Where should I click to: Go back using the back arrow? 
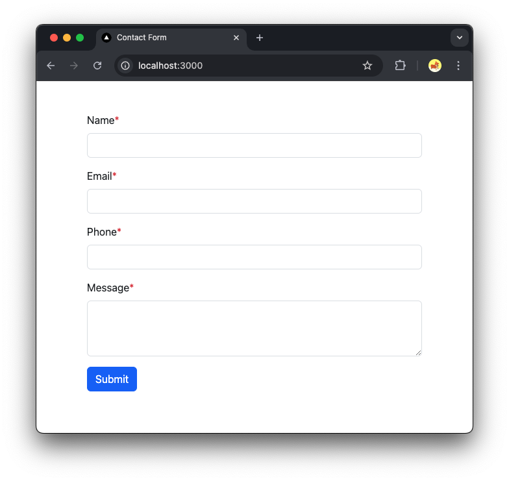tap(51, 66)
